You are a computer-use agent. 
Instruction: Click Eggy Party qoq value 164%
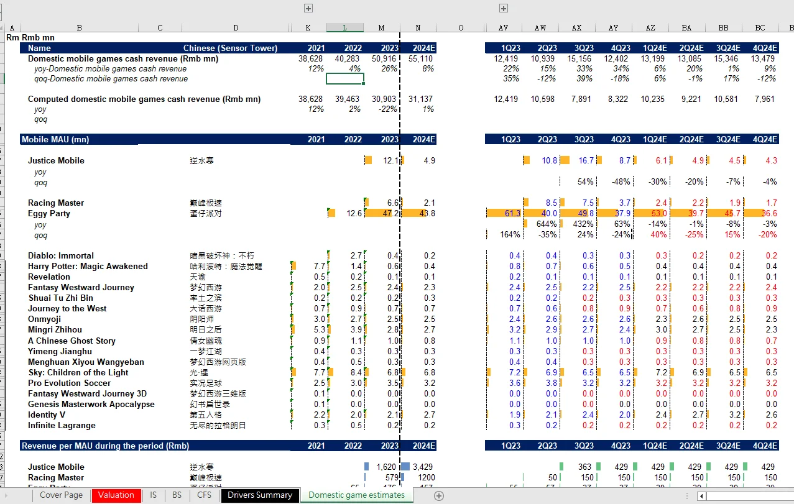[510, 235]
